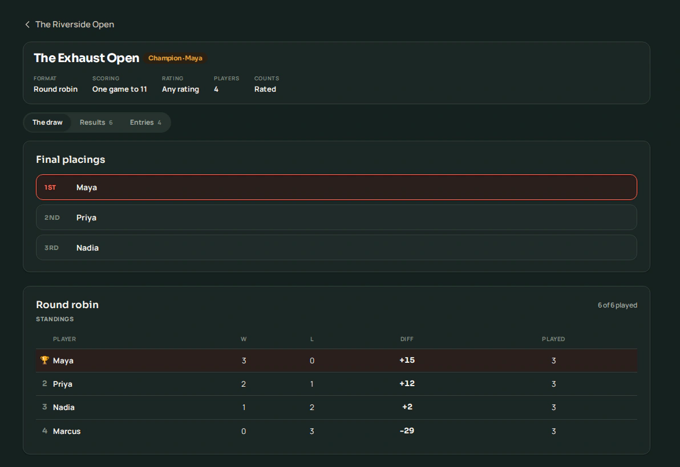Click the DIFF column header

click(407, 339)
